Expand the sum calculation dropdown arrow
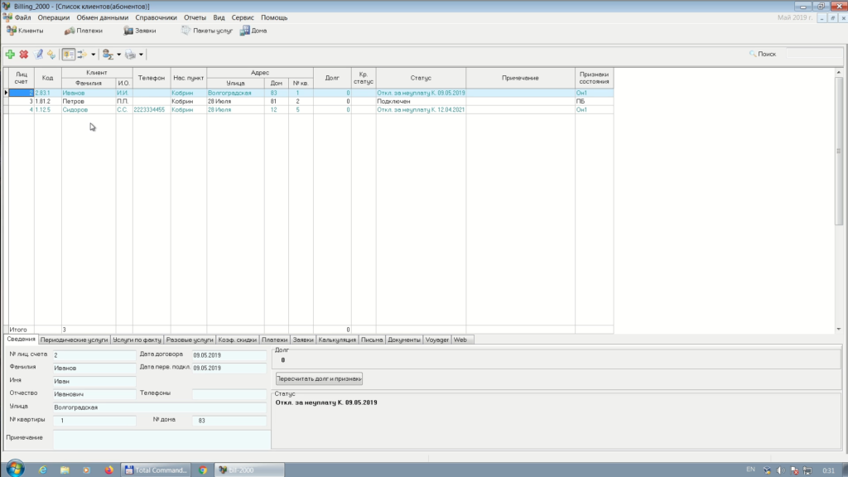 pyautogui.click(x=118, y=55)
